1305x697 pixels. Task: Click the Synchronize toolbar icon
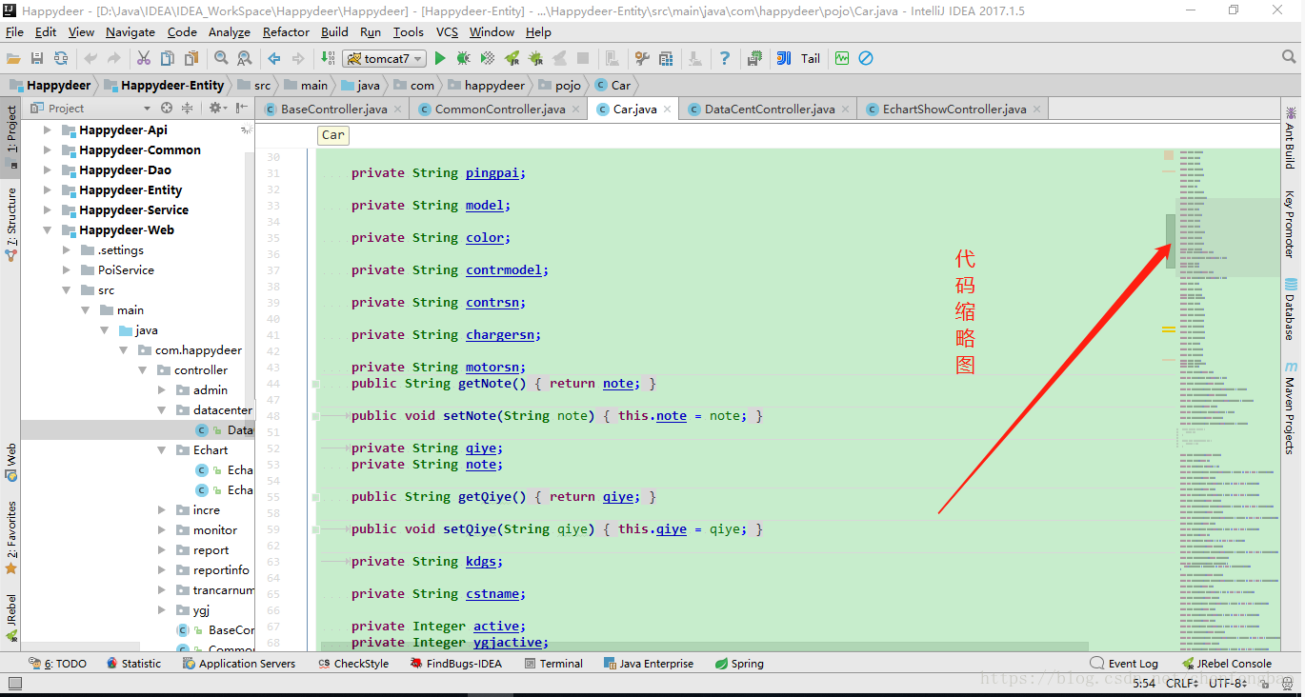[x=61, y=58]
